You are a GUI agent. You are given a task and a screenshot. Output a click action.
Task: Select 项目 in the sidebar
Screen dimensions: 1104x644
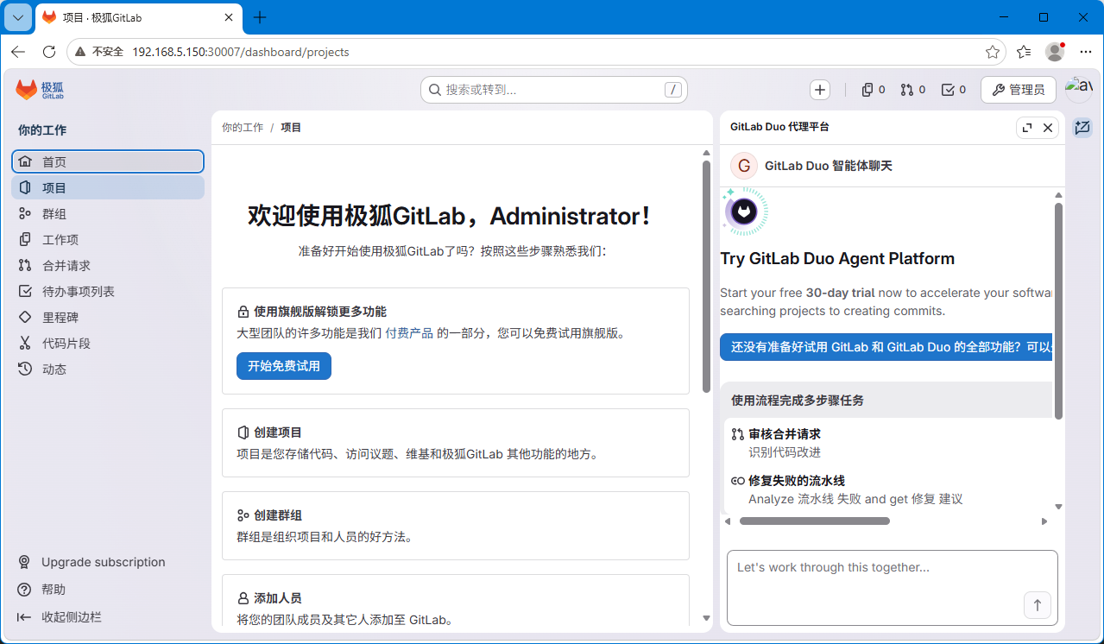click(108, 187)
